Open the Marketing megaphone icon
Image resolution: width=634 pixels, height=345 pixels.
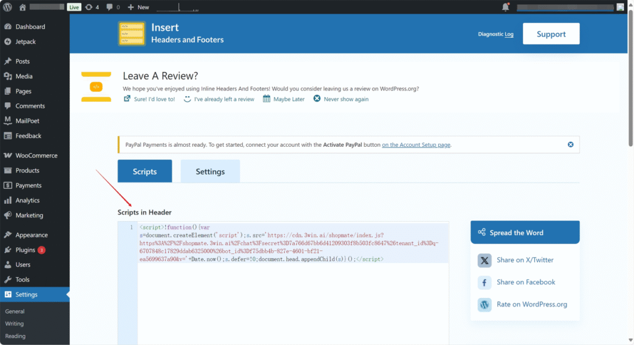click(7, 215)
